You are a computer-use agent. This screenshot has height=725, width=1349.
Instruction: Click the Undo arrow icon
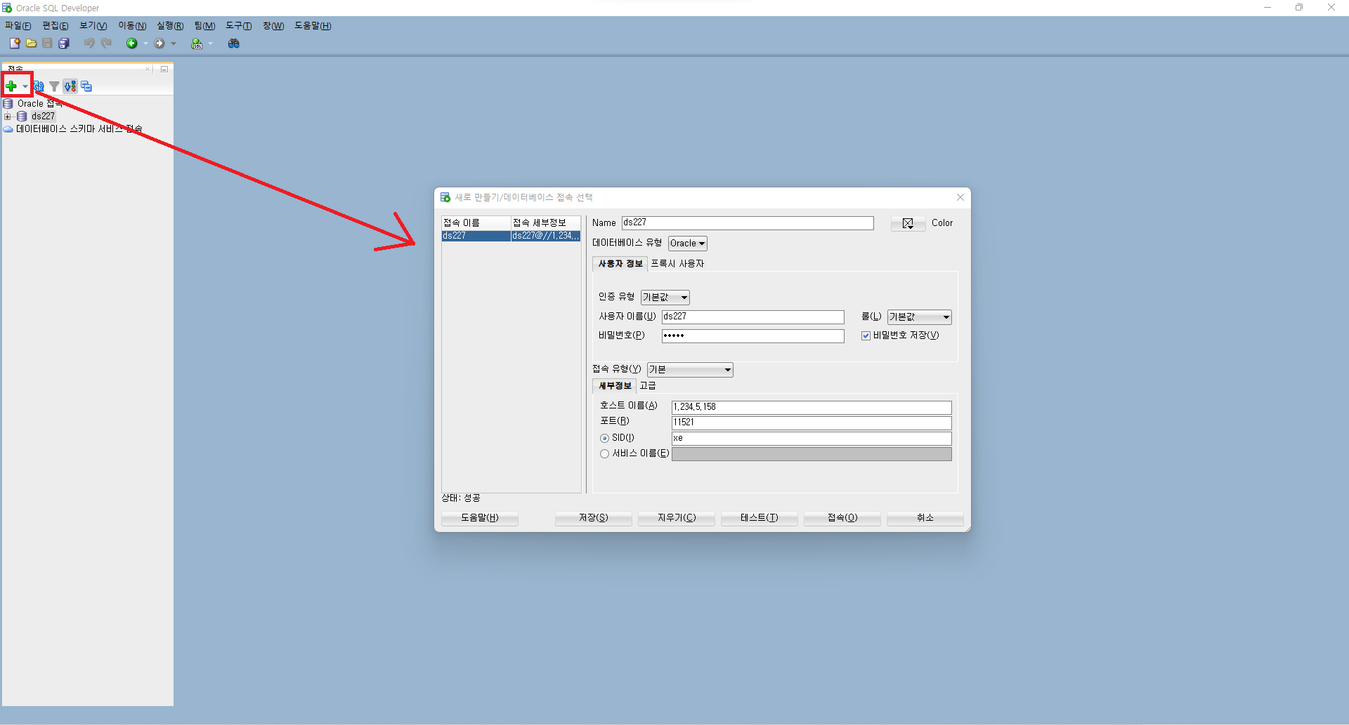tap(89, 44)
